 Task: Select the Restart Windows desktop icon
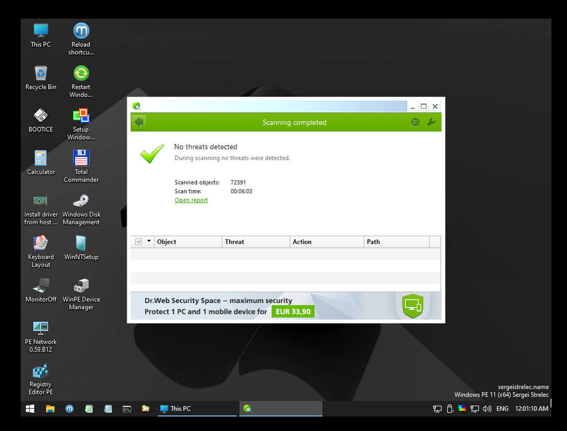pos(81,82)
